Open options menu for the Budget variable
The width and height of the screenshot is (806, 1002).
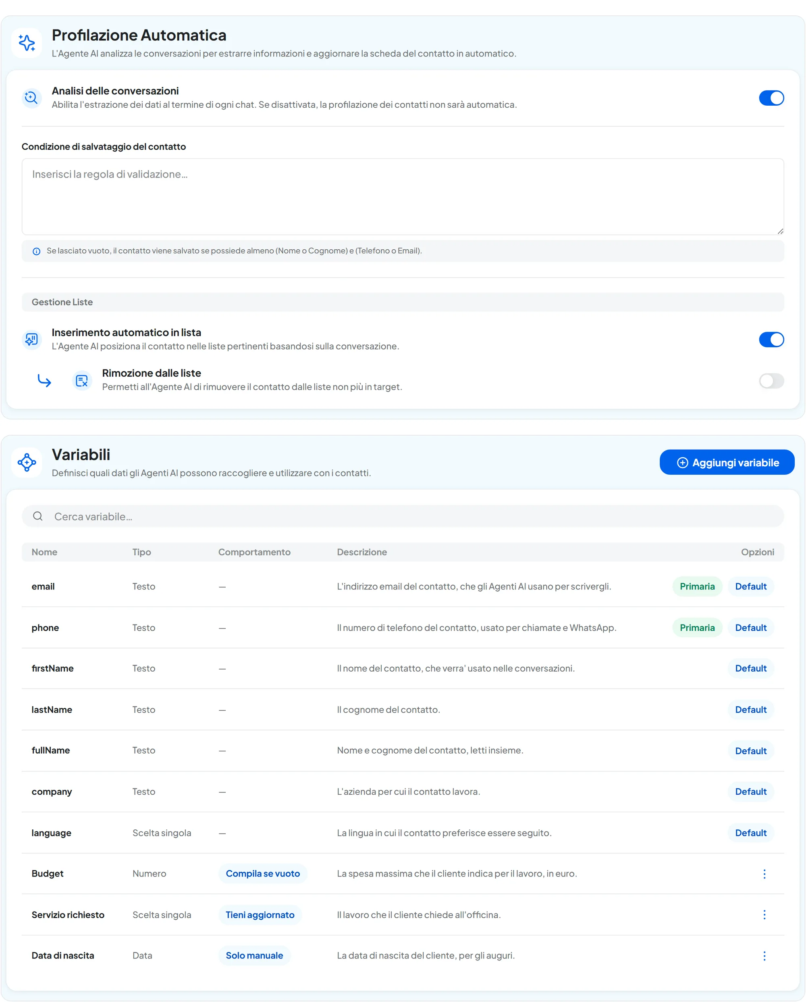click(764, 874)
